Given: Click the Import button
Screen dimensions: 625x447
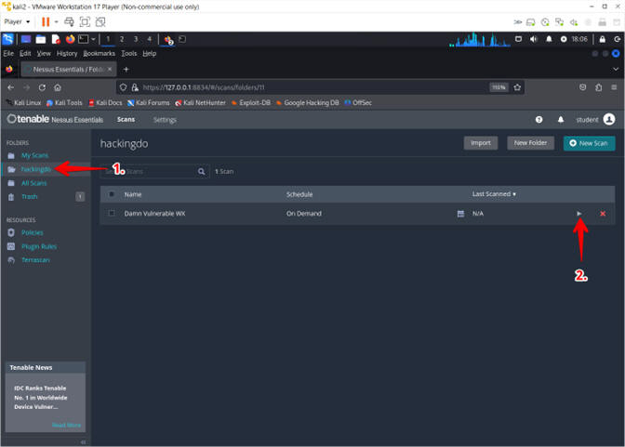Looking at the screenshot, I should tap(481, 143).
